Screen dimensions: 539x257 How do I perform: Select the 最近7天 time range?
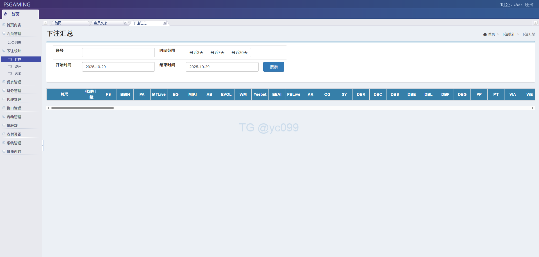[x=217, y=53]
